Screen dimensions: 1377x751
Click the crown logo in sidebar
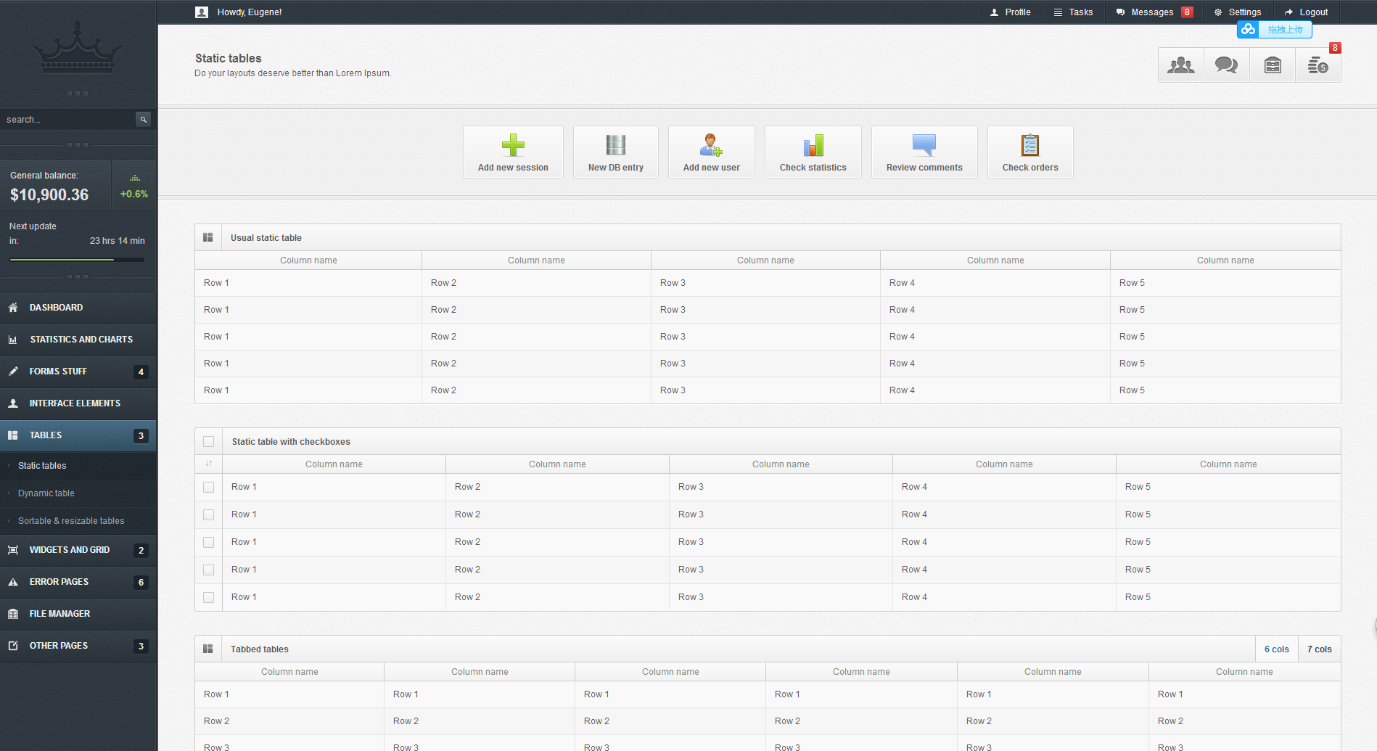(78, 49)
